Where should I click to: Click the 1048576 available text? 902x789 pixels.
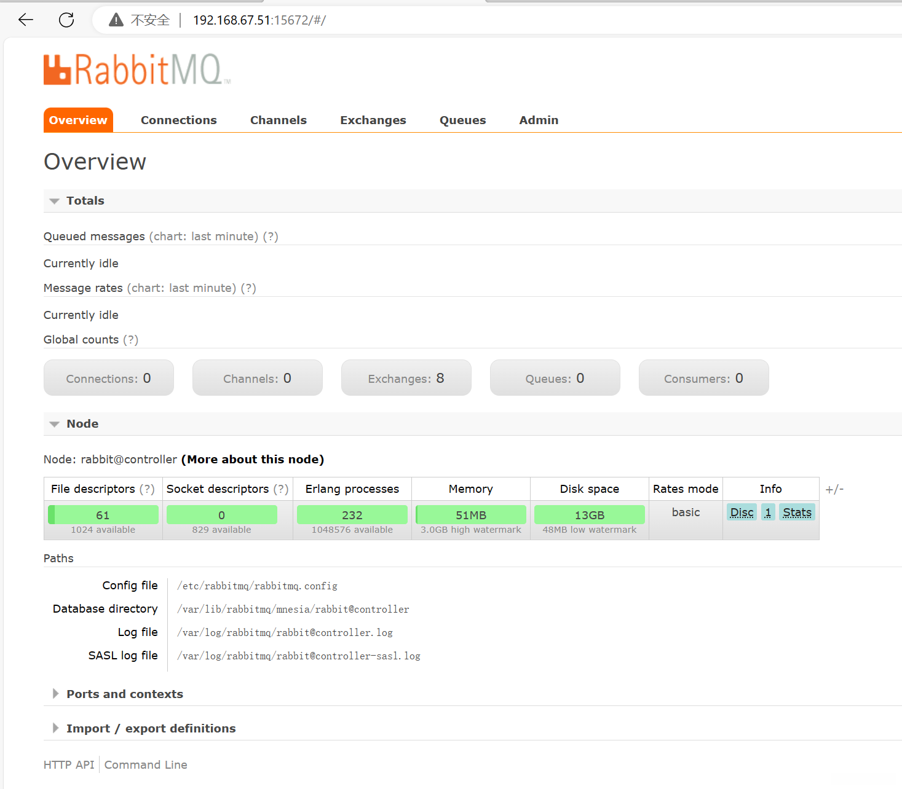click(x=352, y=530)
